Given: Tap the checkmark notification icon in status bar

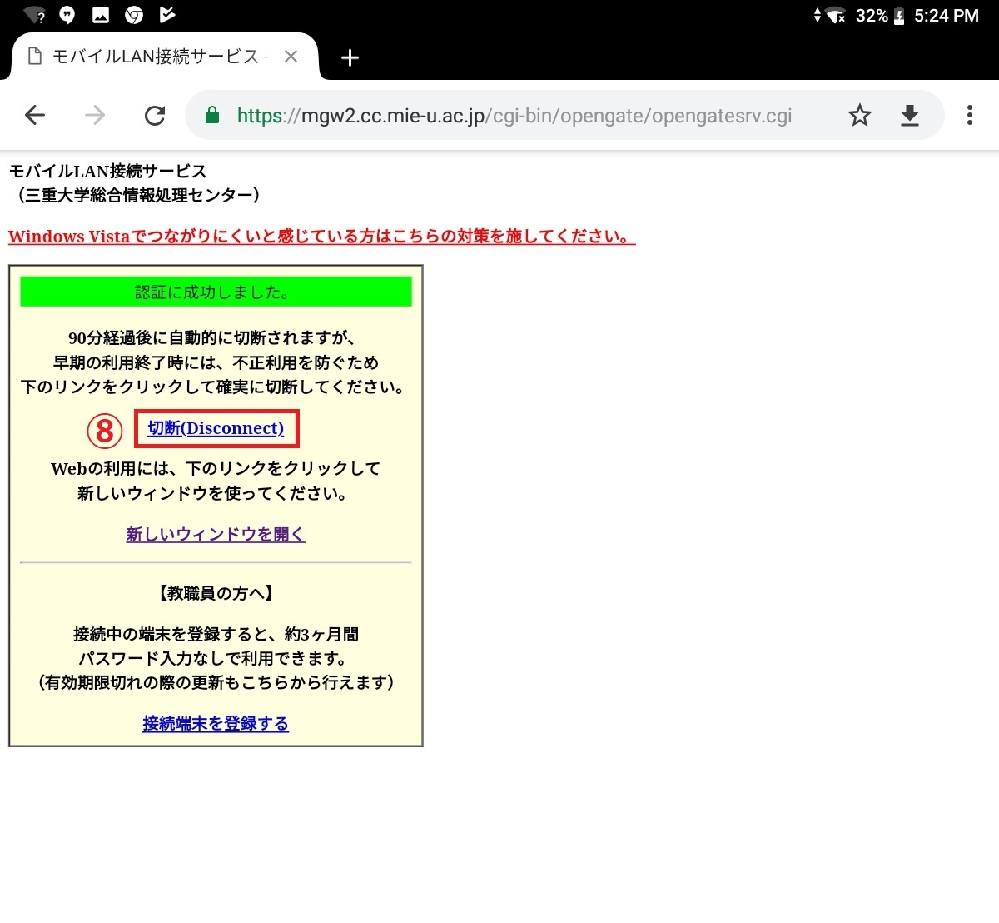Looking at the screenshot, I should point(166,15).
